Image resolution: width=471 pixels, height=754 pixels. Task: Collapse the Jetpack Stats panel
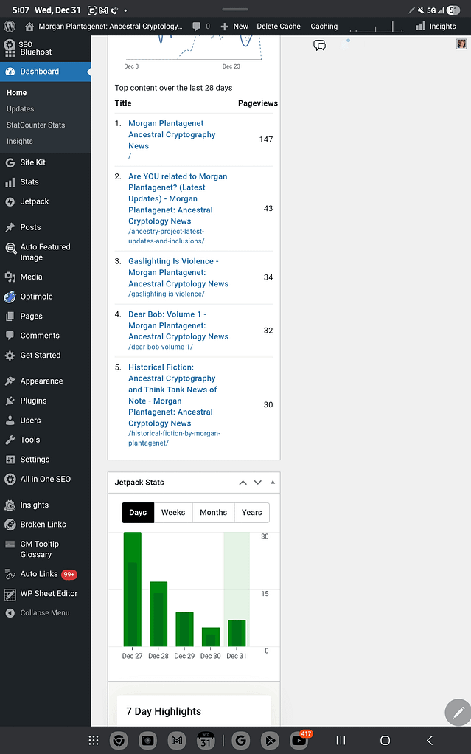[x=273, y=483]
